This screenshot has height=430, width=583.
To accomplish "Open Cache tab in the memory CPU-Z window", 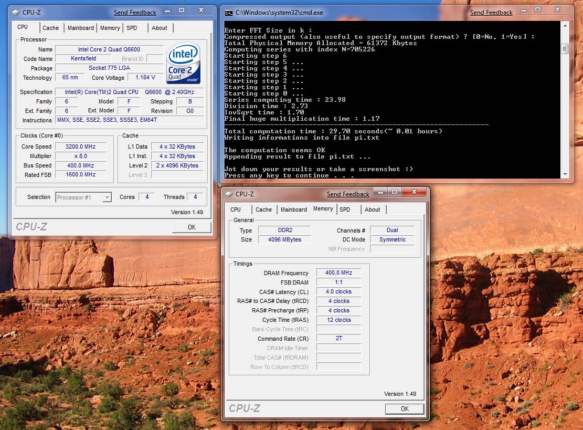I will 263,209.
